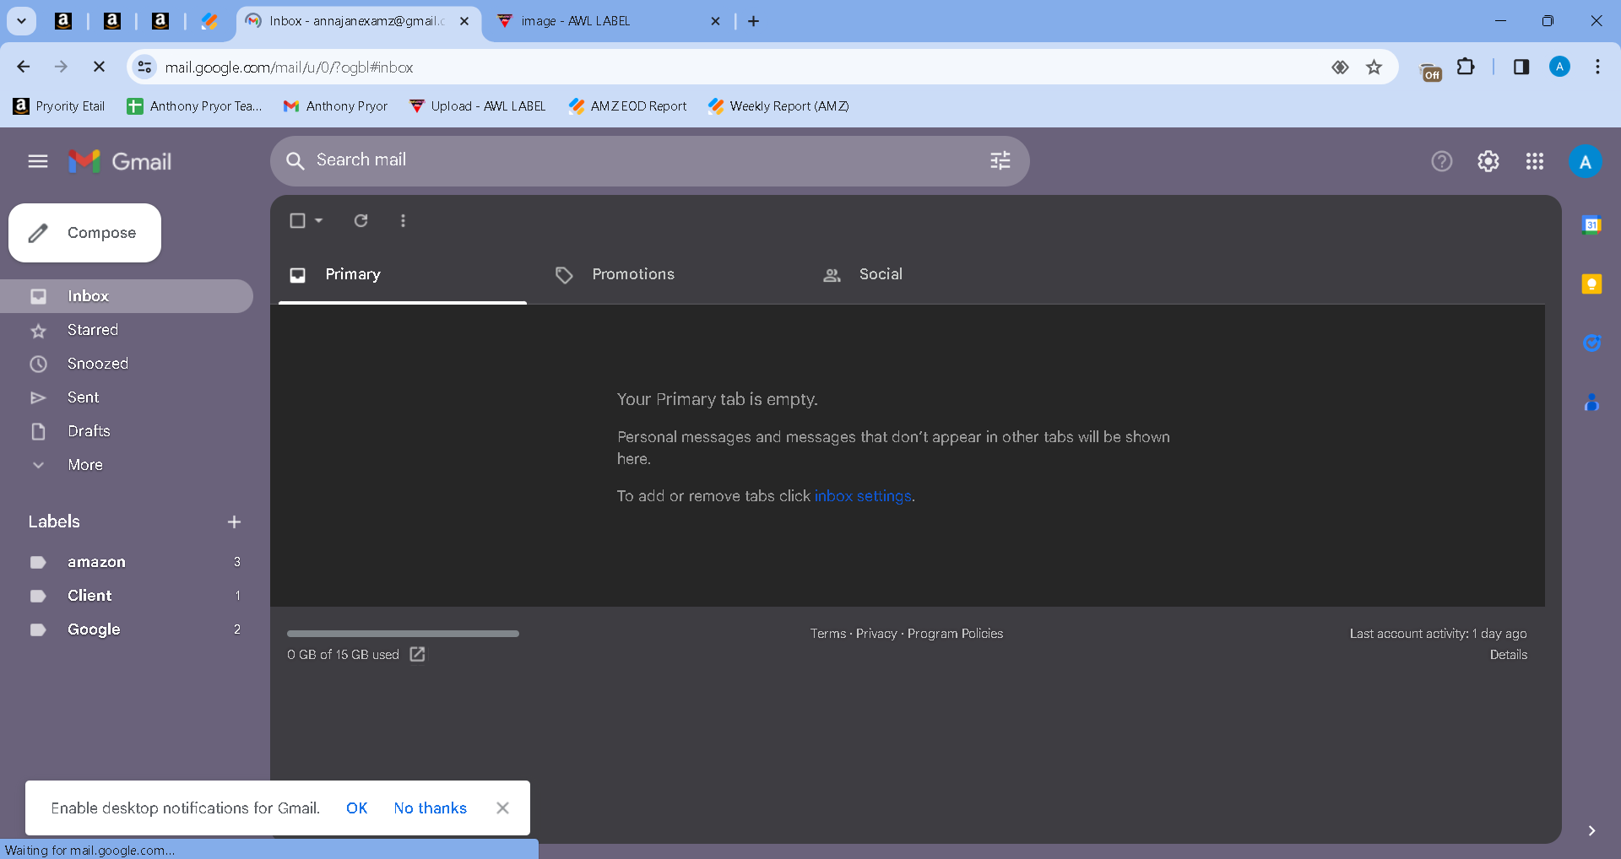
Task: Open the Program Policies link
Action: 955,634
